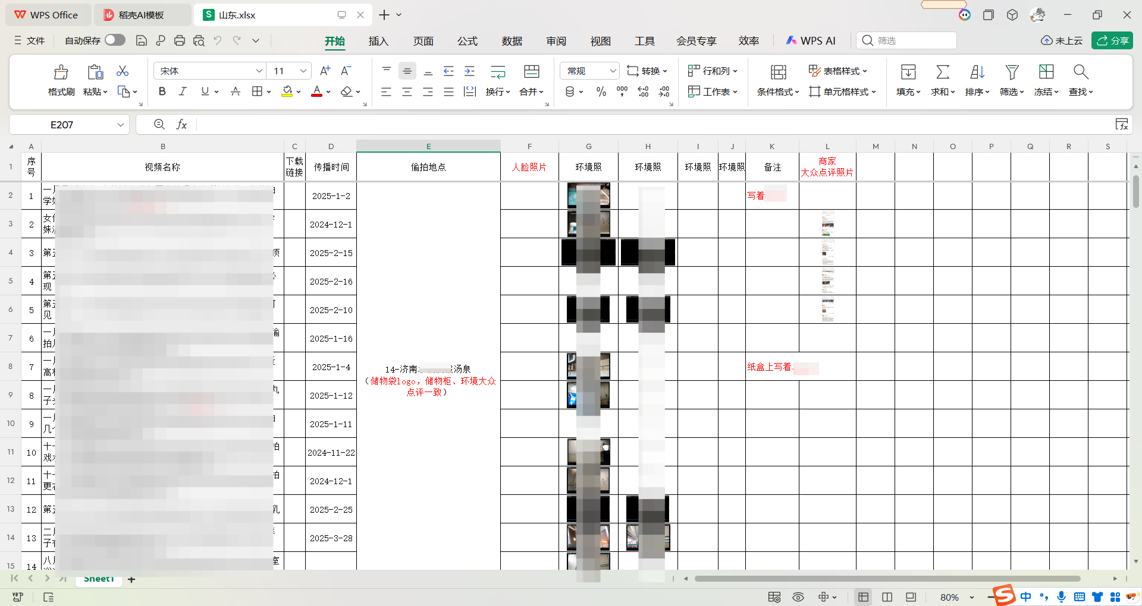This screenshot has width=1142, height=606.
Task: Open the number format dropdown (常规)
Action: (x=613, y=71)
